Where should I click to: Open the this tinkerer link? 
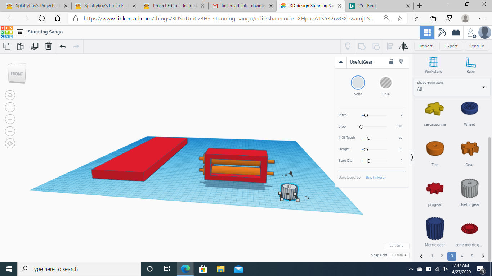376,178
